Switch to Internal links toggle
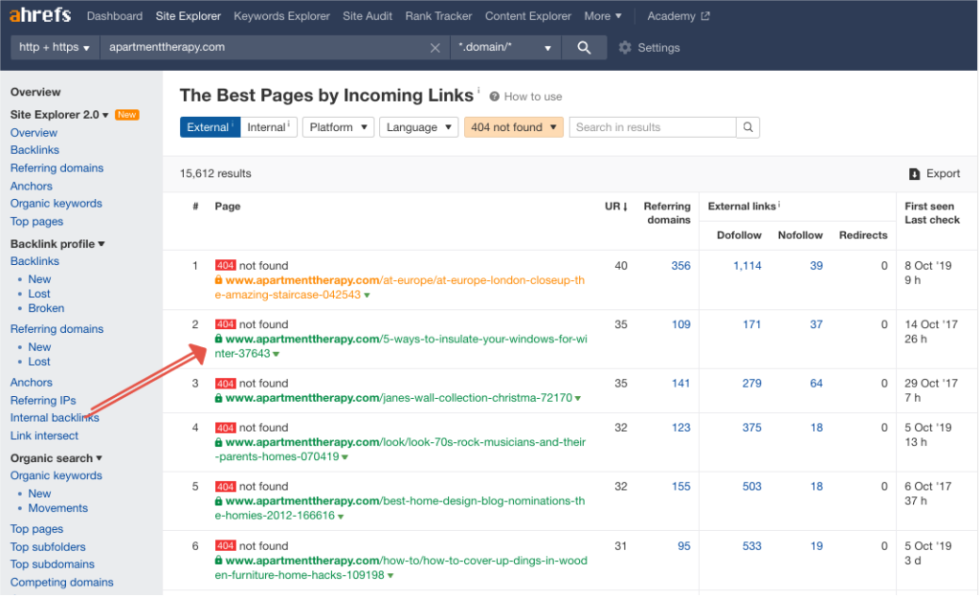 point(269,127)
